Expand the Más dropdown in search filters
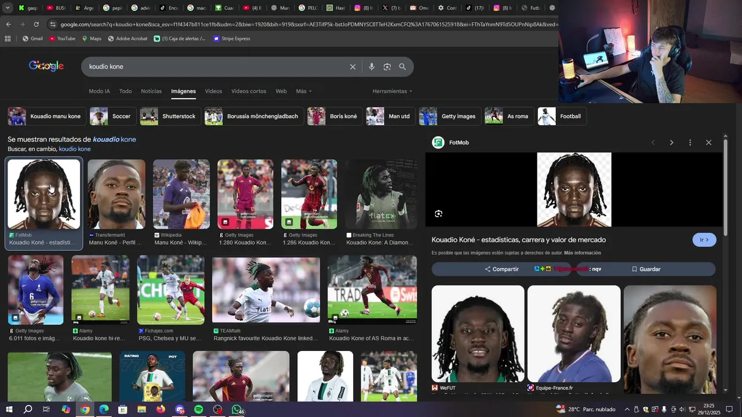This screenshot has width=742, height=417. click(304, 92)
